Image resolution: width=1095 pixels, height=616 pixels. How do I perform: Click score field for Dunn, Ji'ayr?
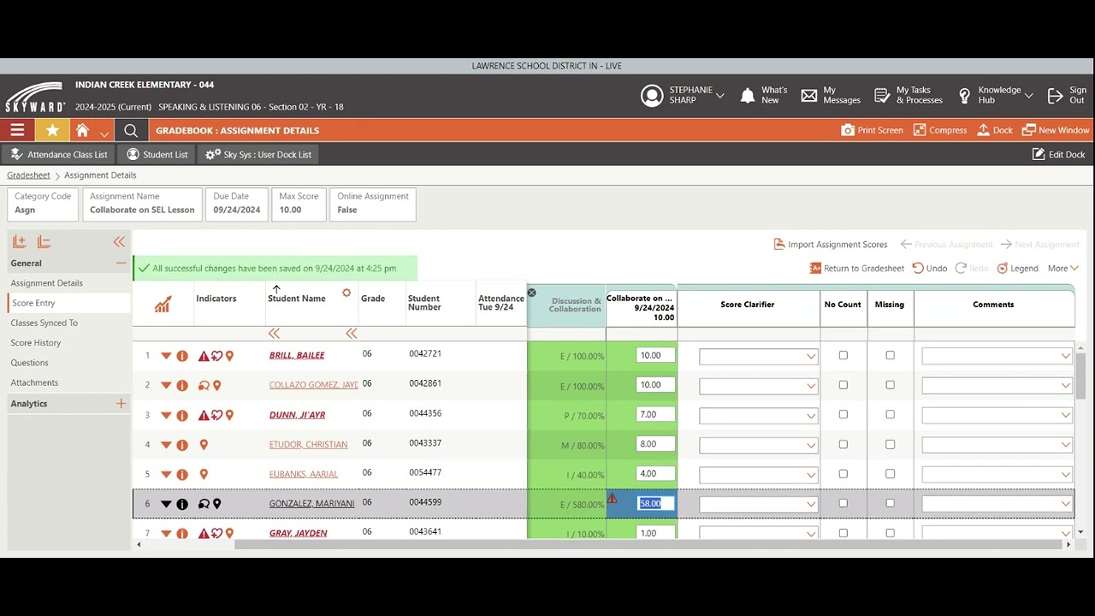pyautogui.click(x=655, y=414)
